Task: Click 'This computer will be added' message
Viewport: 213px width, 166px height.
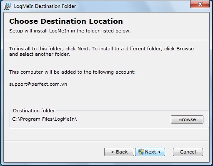Action: [72, 72]
